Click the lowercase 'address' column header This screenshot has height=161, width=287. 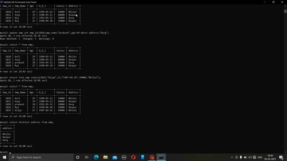7,128
